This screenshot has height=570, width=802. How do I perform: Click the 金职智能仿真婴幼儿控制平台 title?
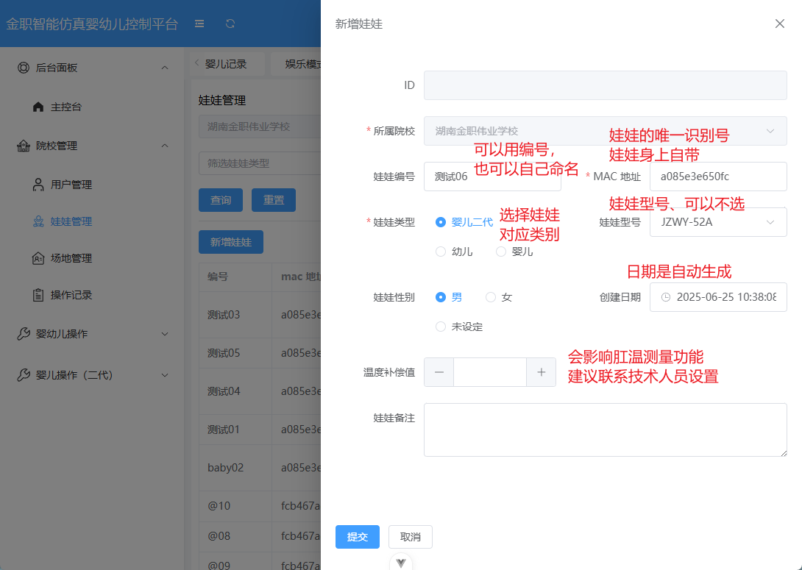click(x=92, y=24)
